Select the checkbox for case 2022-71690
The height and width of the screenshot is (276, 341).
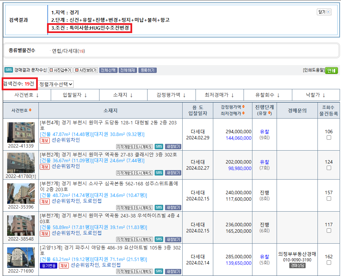pyautogui.click(x=329, y=263)
